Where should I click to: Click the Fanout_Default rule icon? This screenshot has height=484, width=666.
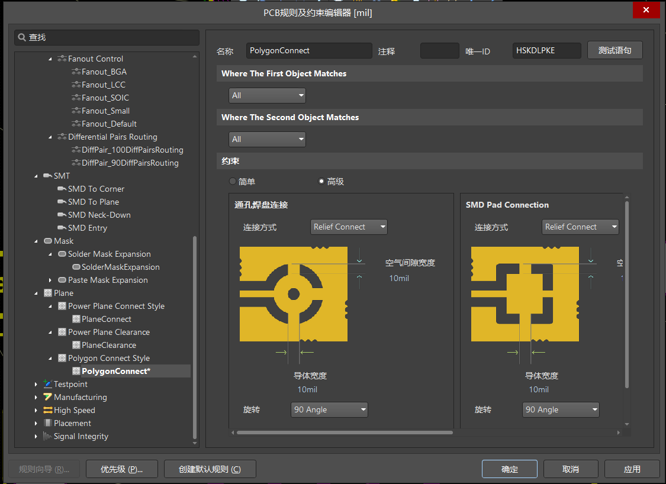click(x=76, y=124)
